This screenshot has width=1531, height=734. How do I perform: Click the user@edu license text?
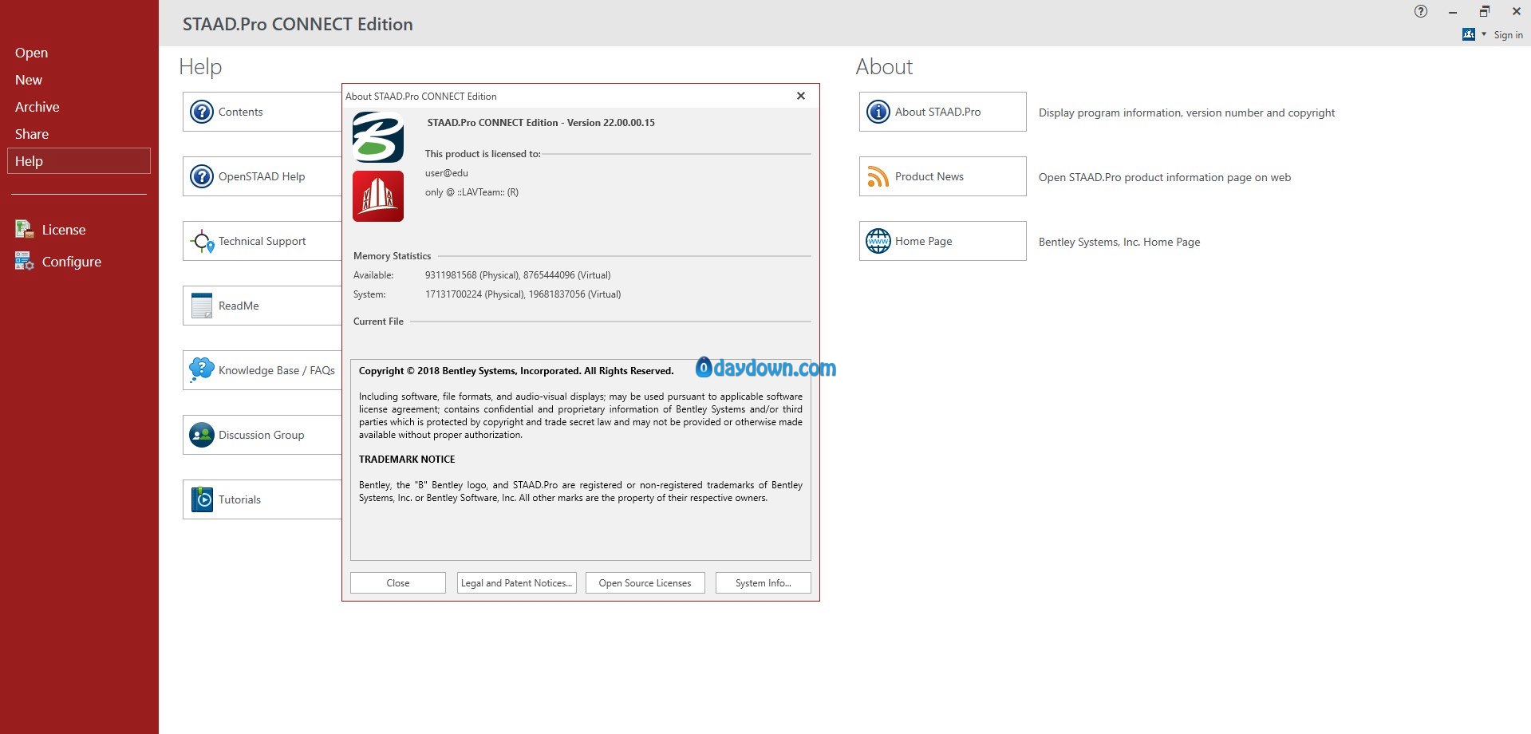click(x=447, y=173)
